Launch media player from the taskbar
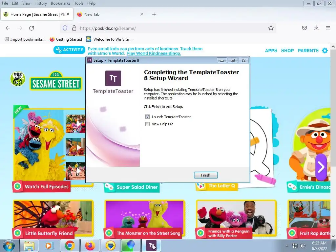The image size is (336, 252). tap(49, 245)
